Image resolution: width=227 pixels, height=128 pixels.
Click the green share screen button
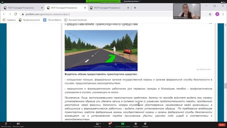[123, 124]
